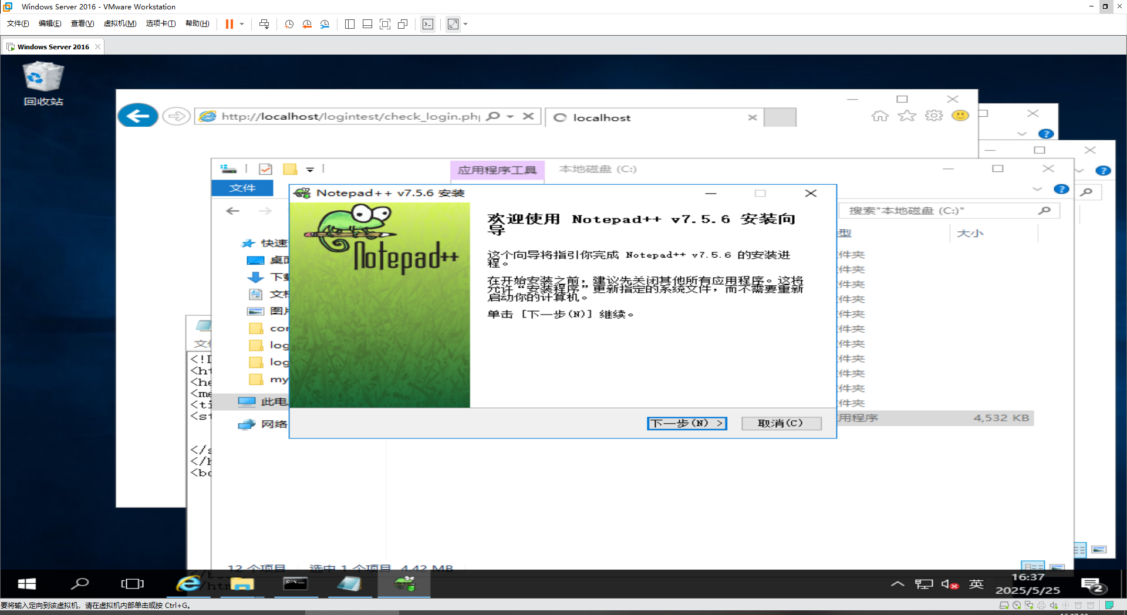The image size is (1127, 615).
Task: Open the Action Center notifications
Action: (1094, 585)
